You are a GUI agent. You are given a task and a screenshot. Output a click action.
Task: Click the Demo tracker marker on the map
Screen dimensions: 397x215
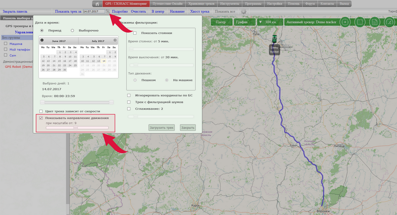(274, 40)
